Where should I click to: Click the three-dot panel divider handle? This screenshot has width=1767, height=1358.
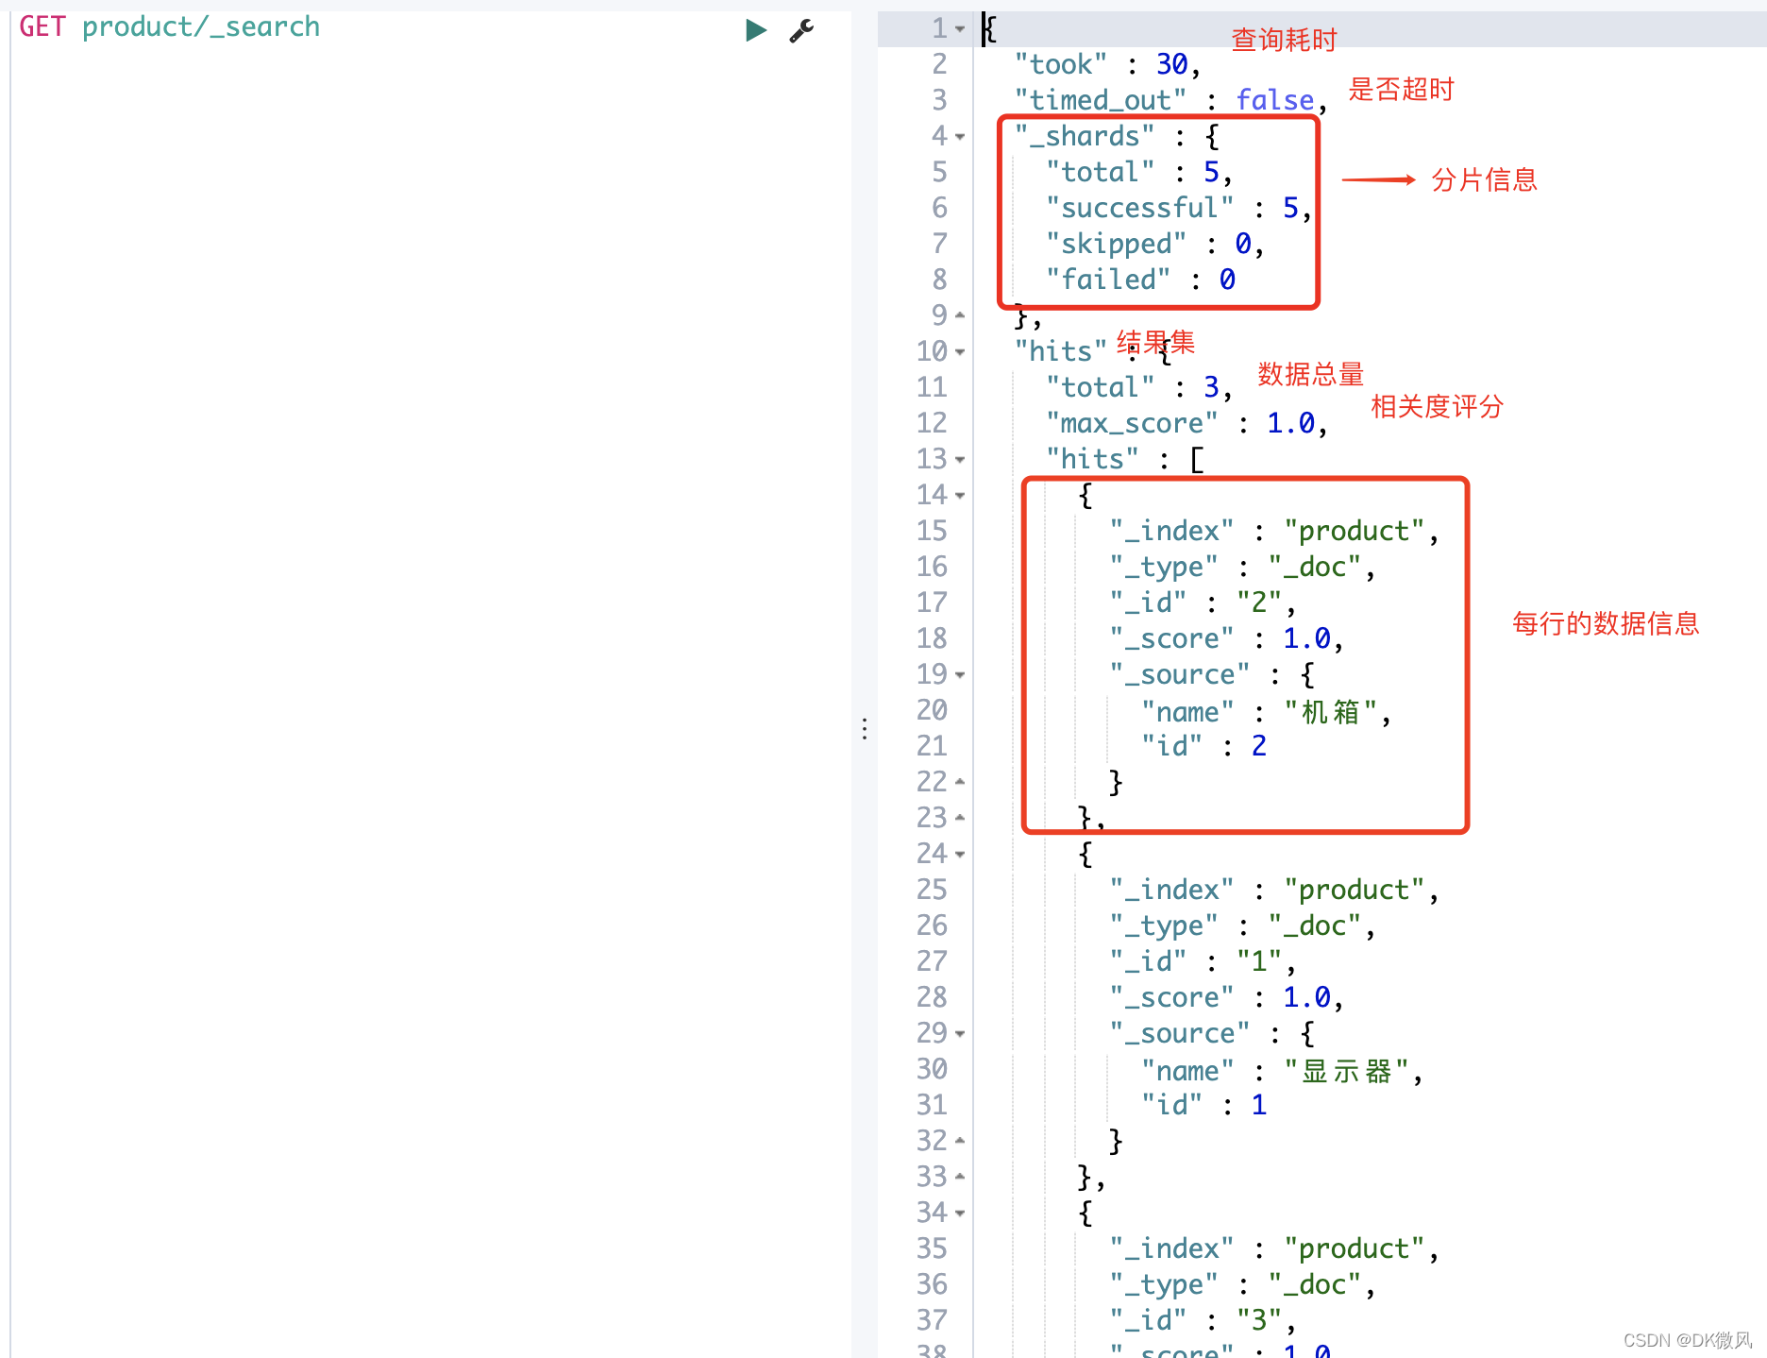(x=865, y=728)
